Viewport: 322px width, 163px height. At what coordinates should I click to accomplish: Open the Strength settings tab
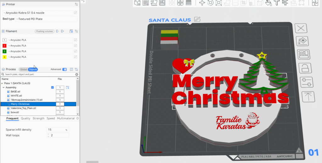tap(38, 118)
